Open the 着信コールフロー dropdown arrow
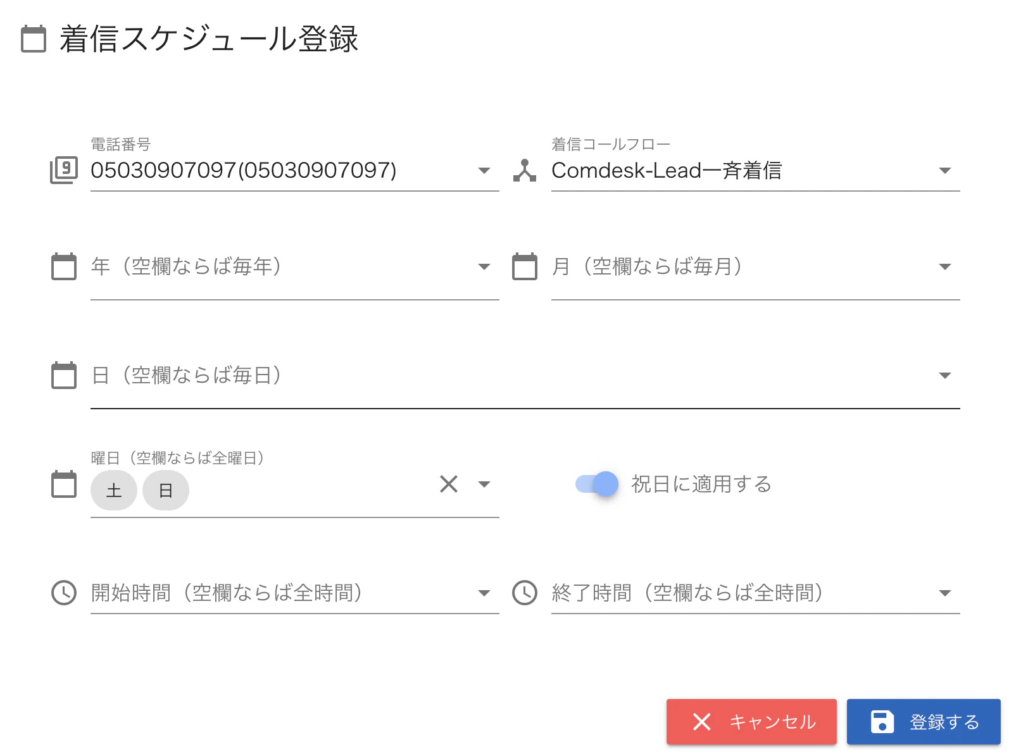The width and height of the screenshot is (1009, 754). coord(945,170)
